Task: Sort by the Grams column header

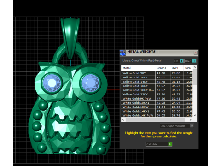Action: point(163,68)
